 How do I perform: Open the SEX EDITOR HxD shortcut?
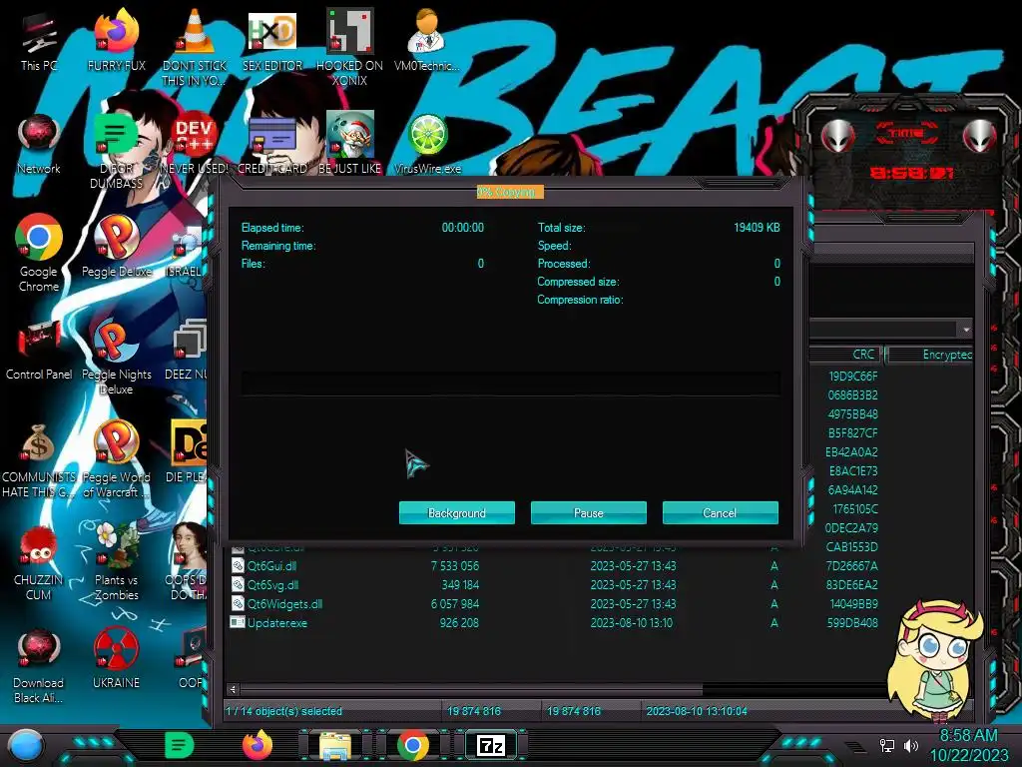(x=272, y=42)
